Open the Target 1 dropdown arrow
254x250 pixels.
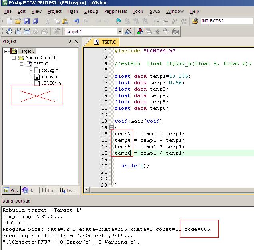tap(120, 31)
